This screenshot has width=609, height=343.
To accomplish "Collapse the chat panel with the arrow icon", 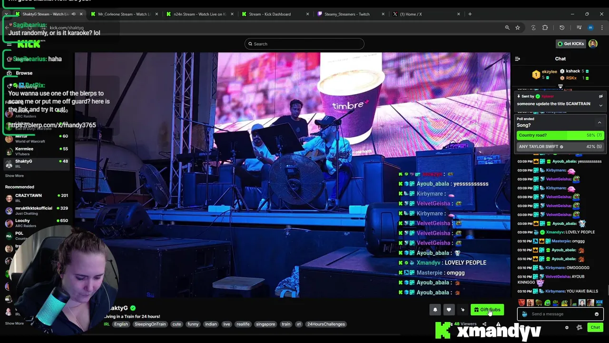I will pyautogui.click(x=518, y=59).
